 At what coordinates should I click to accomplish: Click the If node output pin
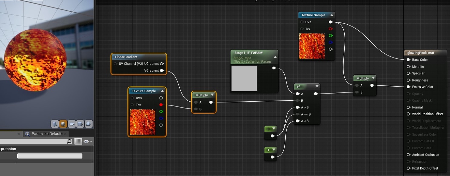coord(316,94)
